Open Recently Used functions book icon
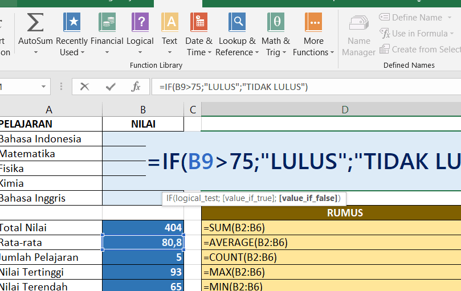The height and width of the screenshot is (291, 461). [x=72, y=22]
